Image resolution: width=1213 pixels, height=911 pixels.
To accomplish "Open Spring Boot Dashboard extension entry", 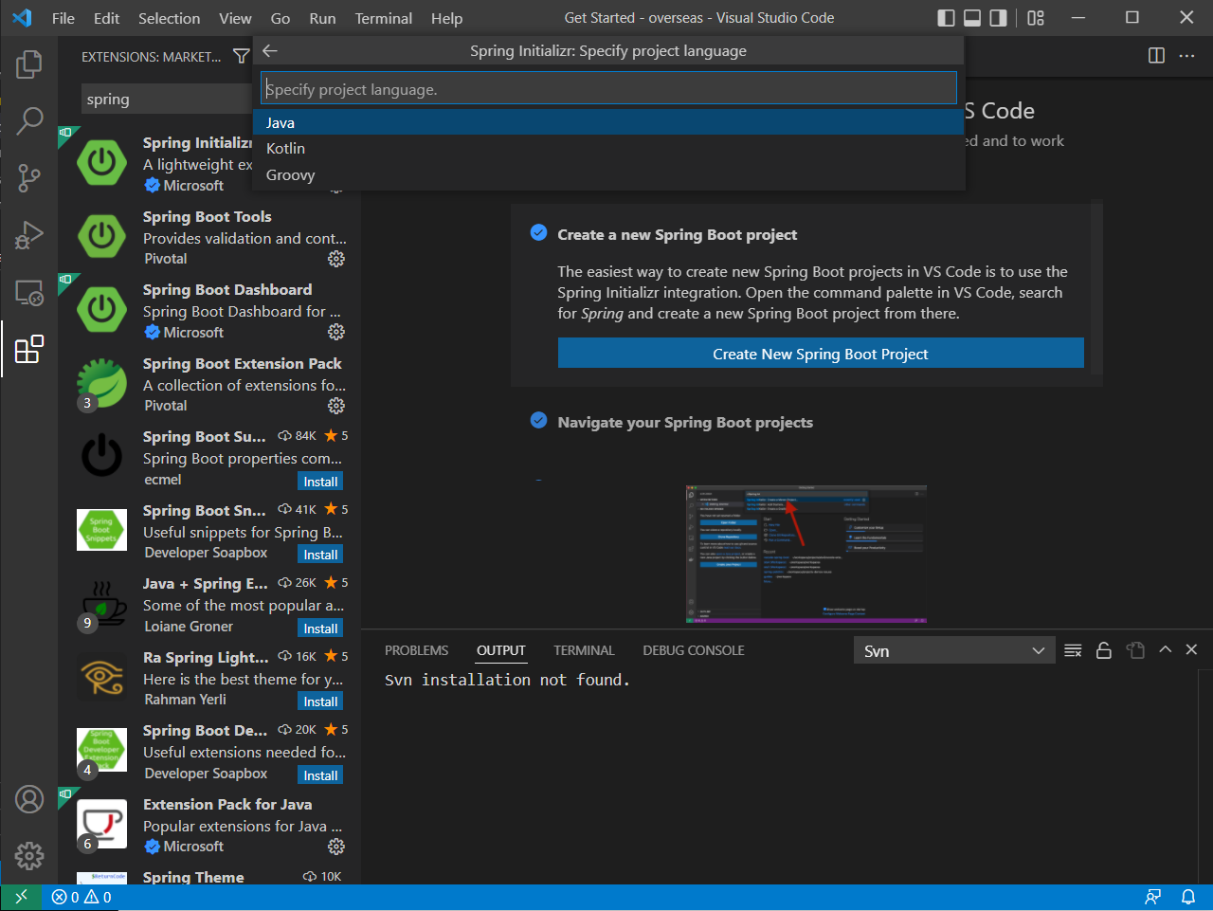I will click(x=209, y=311).
